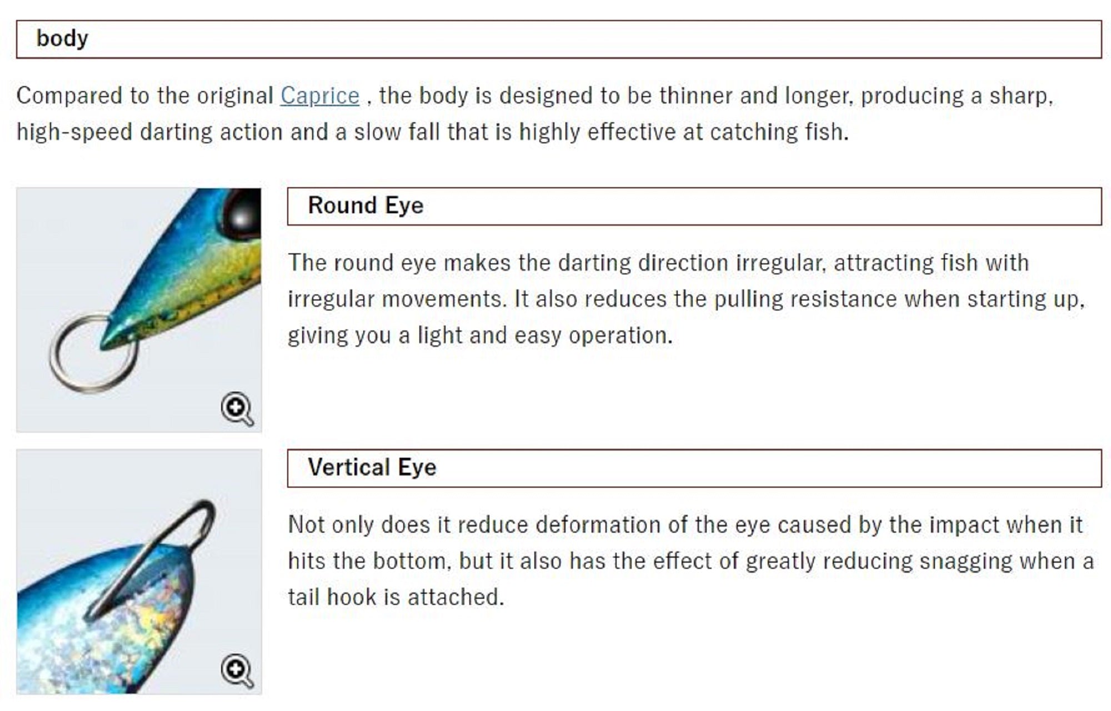Click the "Round Eye" heading box
The image size is (1111, 711).
[694, 206]
